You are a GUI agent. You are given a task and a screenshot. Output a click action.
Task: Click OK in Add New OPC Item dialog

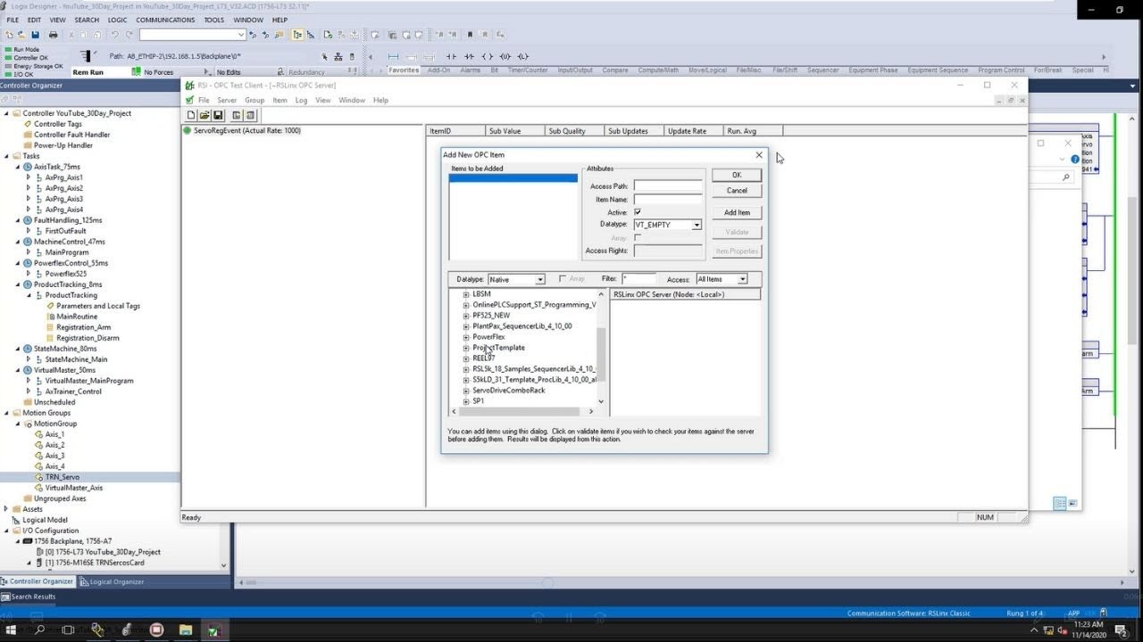737,175
